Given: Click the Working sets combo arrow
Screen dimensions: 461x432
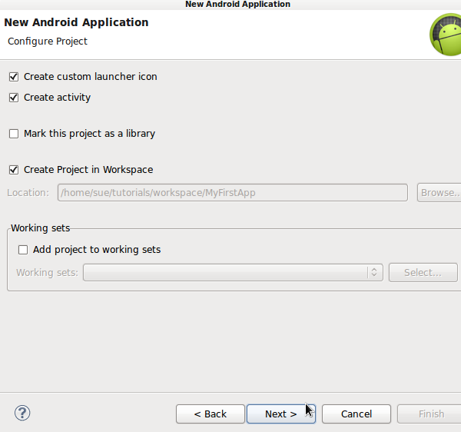Looking at the screenshot, I should (x=374, y=272).
